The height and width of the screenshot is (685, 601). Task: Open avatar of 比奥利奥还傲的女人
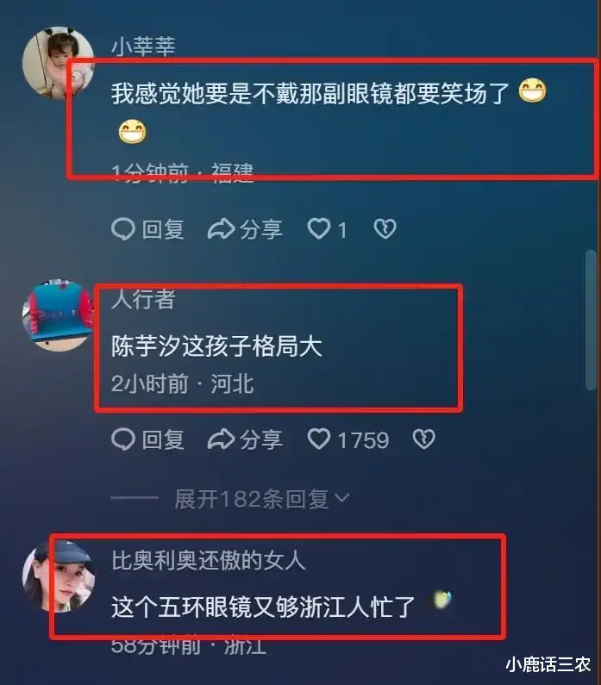58,576
